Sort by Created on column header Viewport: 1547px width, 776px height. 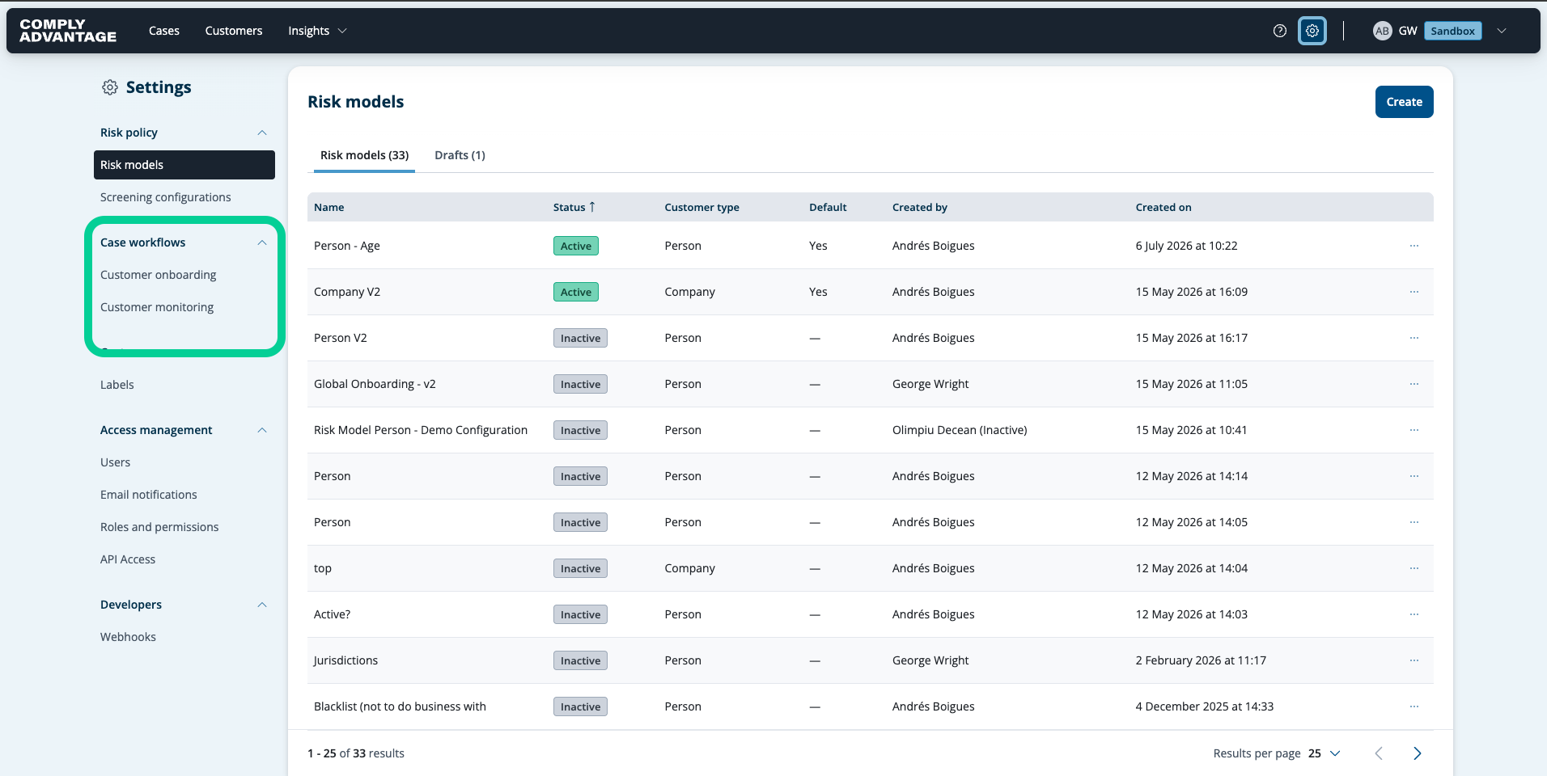click(x=1163, y=207)
